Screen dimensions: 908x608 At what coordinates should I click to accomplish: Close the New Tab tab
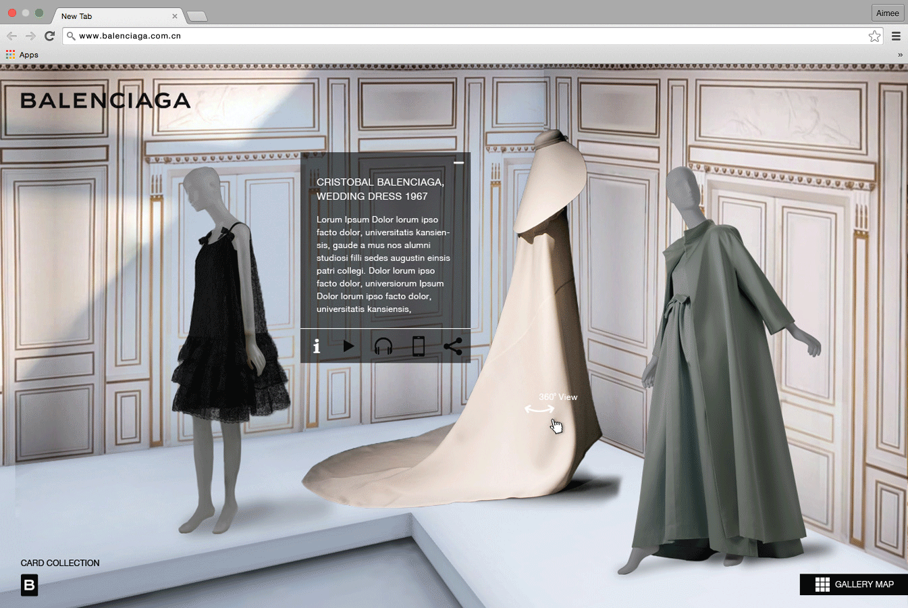pos(175,16)
